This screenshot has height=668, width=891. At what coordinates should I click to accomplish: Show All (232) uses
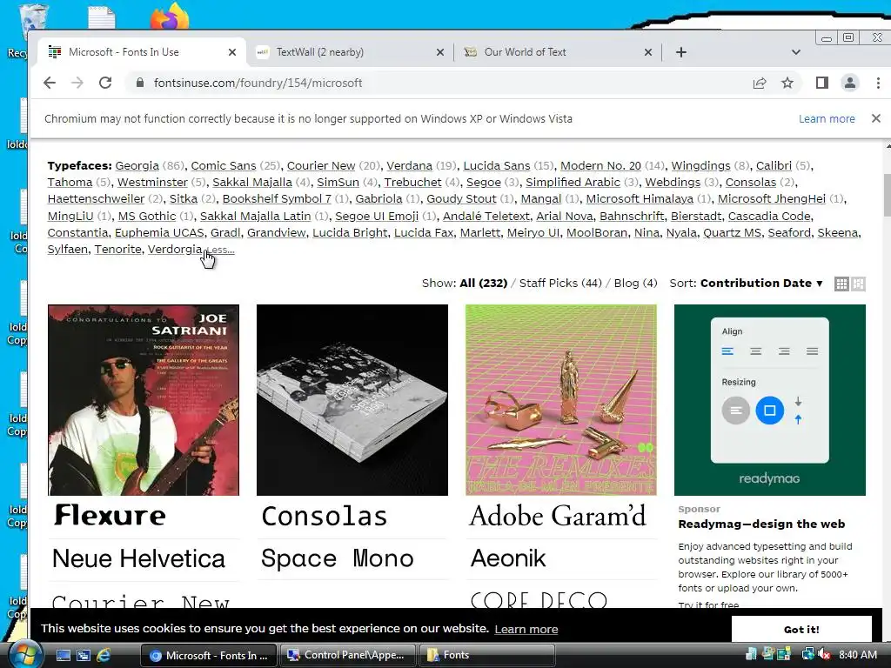pyautogui.click(x=483, y=283)
